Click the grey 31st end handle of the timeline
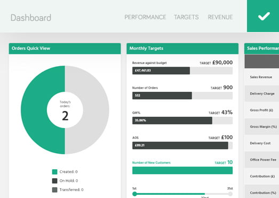Image resolution: width=279 pixels, height=198 pixels. [x=230, y=194]
